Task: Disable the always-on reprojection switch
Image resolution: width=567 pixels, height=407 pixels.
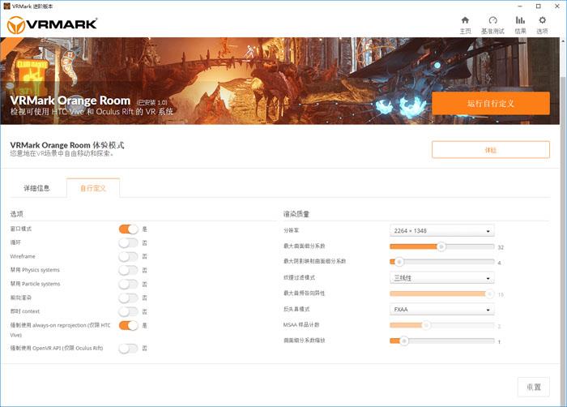Action: [x=128, y=325]
